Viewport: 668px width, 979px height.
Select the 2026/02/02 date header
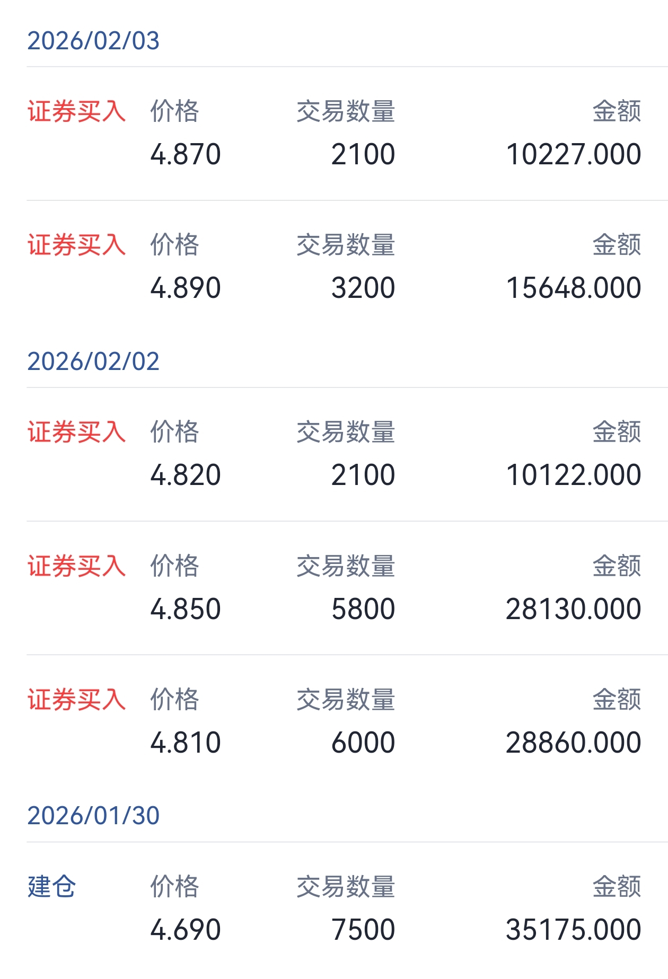click(x=93, y=362)
